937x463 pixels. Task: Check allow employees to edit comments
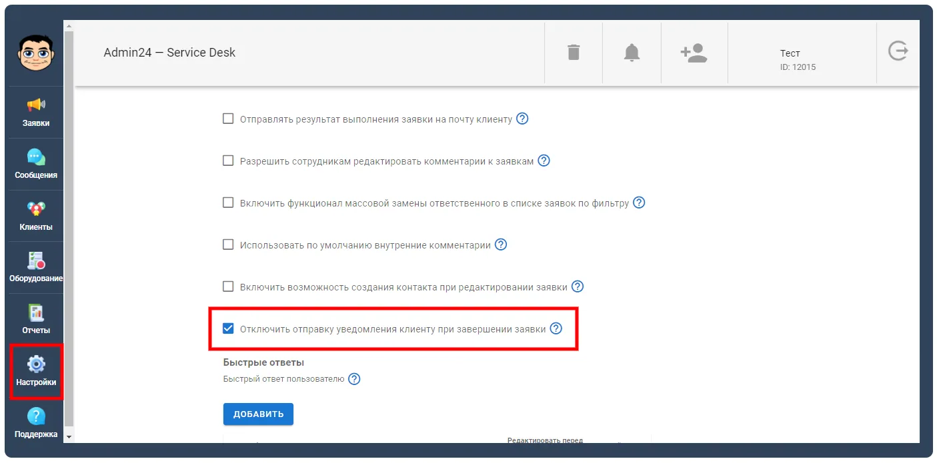pyautogui.click(x=228, y=161)
